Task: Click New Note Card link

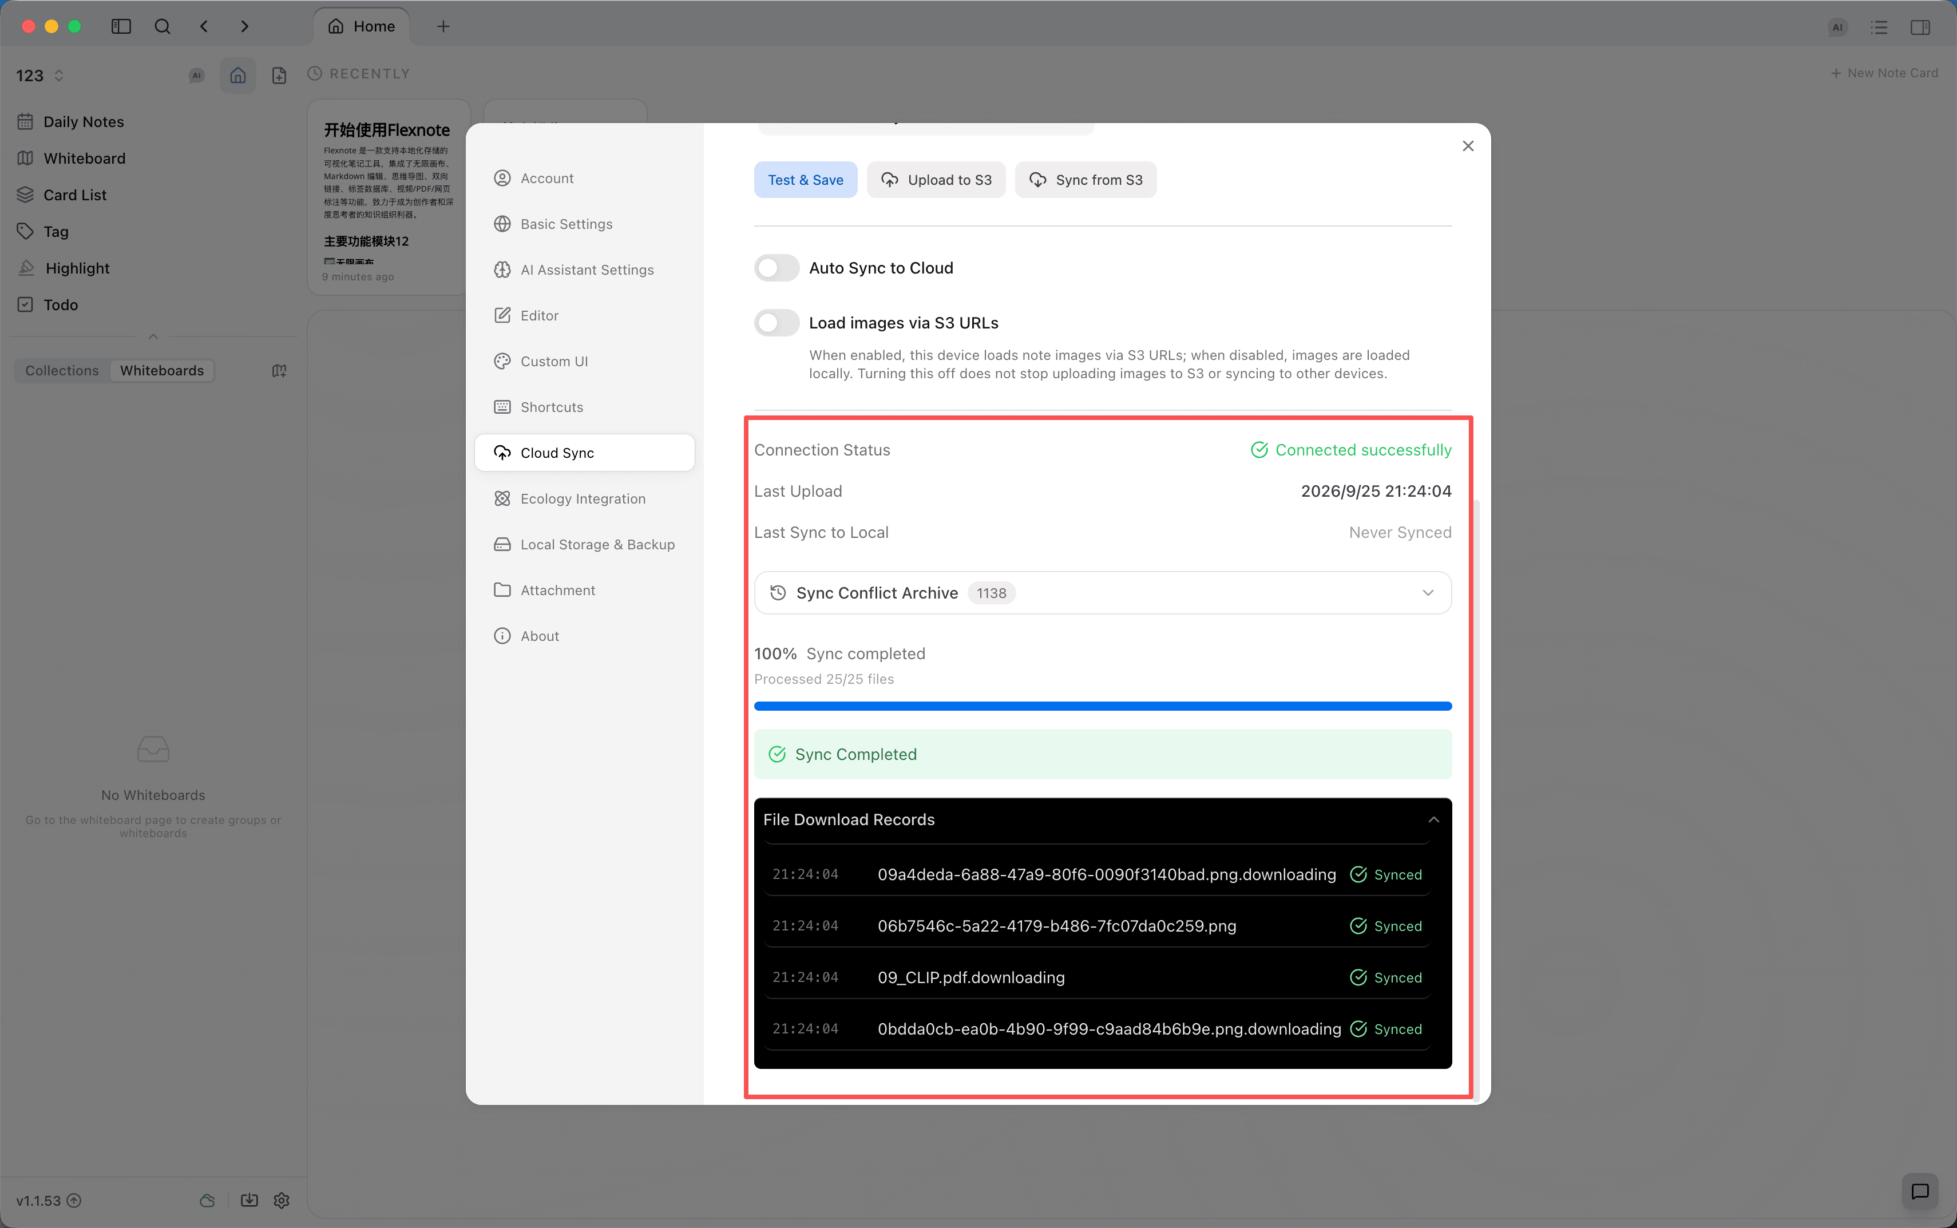Action: coord(1884,73)
